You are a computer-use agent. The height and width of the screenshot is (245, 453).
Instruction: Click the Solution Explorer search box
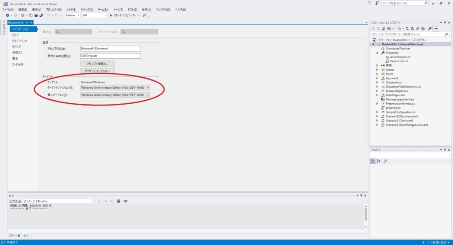[x=410, y=34]
